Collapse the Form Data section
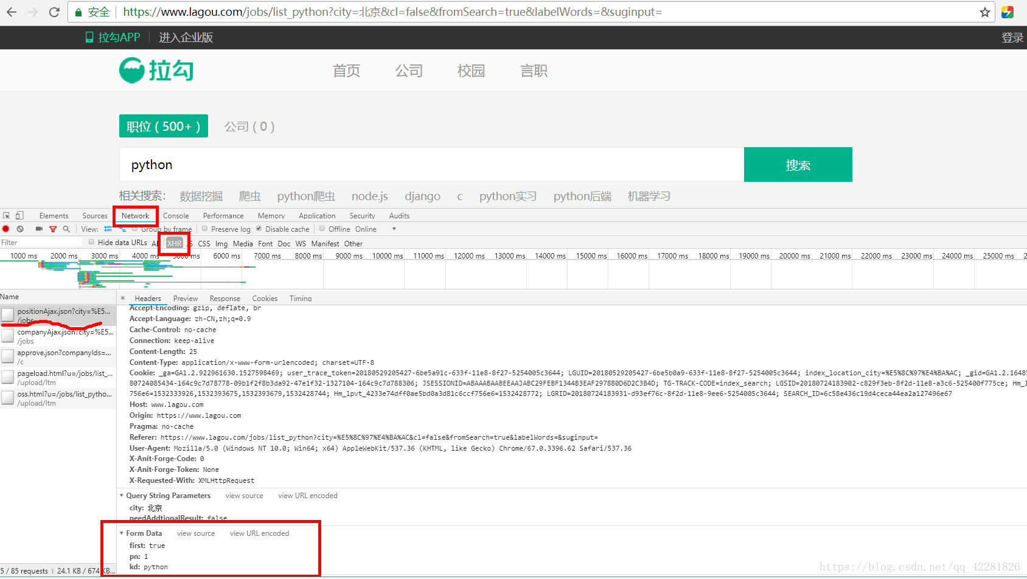 click(x=122, y=533)
